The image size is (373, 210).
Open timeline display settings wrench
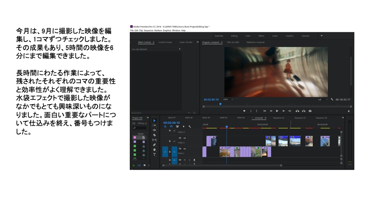coord(190,127)
